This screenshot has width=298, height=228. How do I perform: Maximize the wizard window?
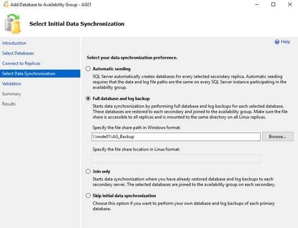pyautogui.click(x=273, y=4)
